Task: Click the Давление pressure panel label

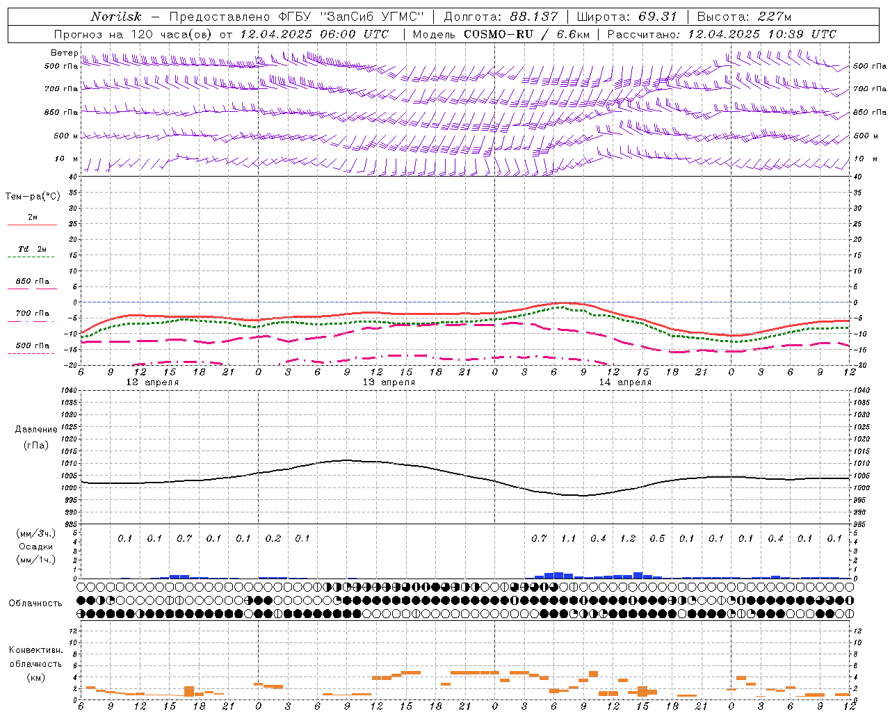Action: click(x=36, y=429)
